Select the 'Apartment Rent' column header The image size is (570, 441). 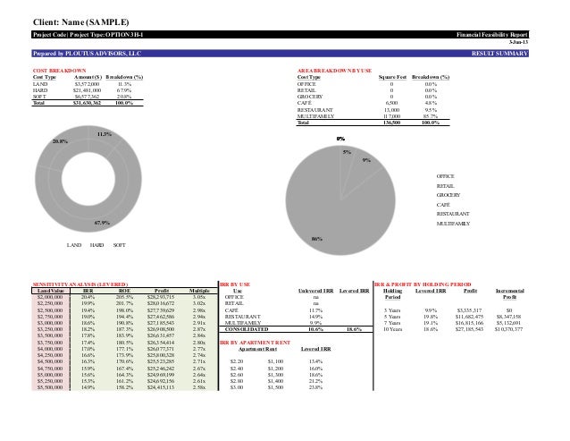tap(257, 349)
